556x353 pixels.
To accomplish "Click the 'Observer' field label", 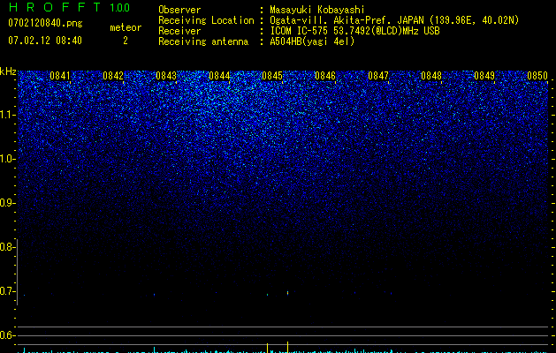I will coord(179,10).
